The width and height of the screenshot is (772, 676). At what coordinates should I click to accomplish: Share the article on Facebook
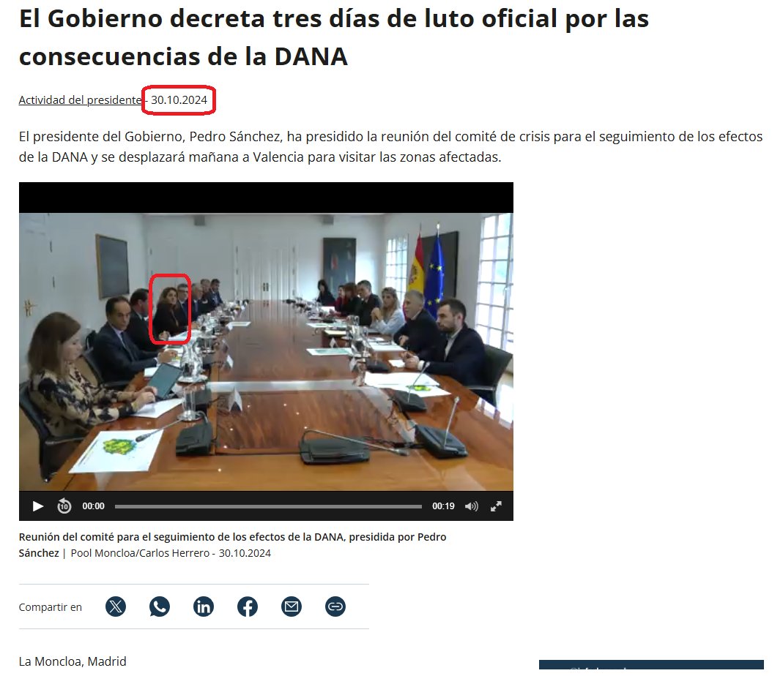tap(248, 606)
